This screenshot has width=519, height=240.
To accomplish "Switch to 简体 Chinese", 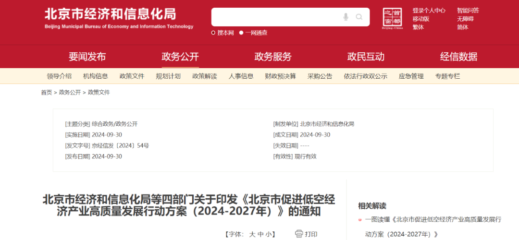I will click(463, 27).
